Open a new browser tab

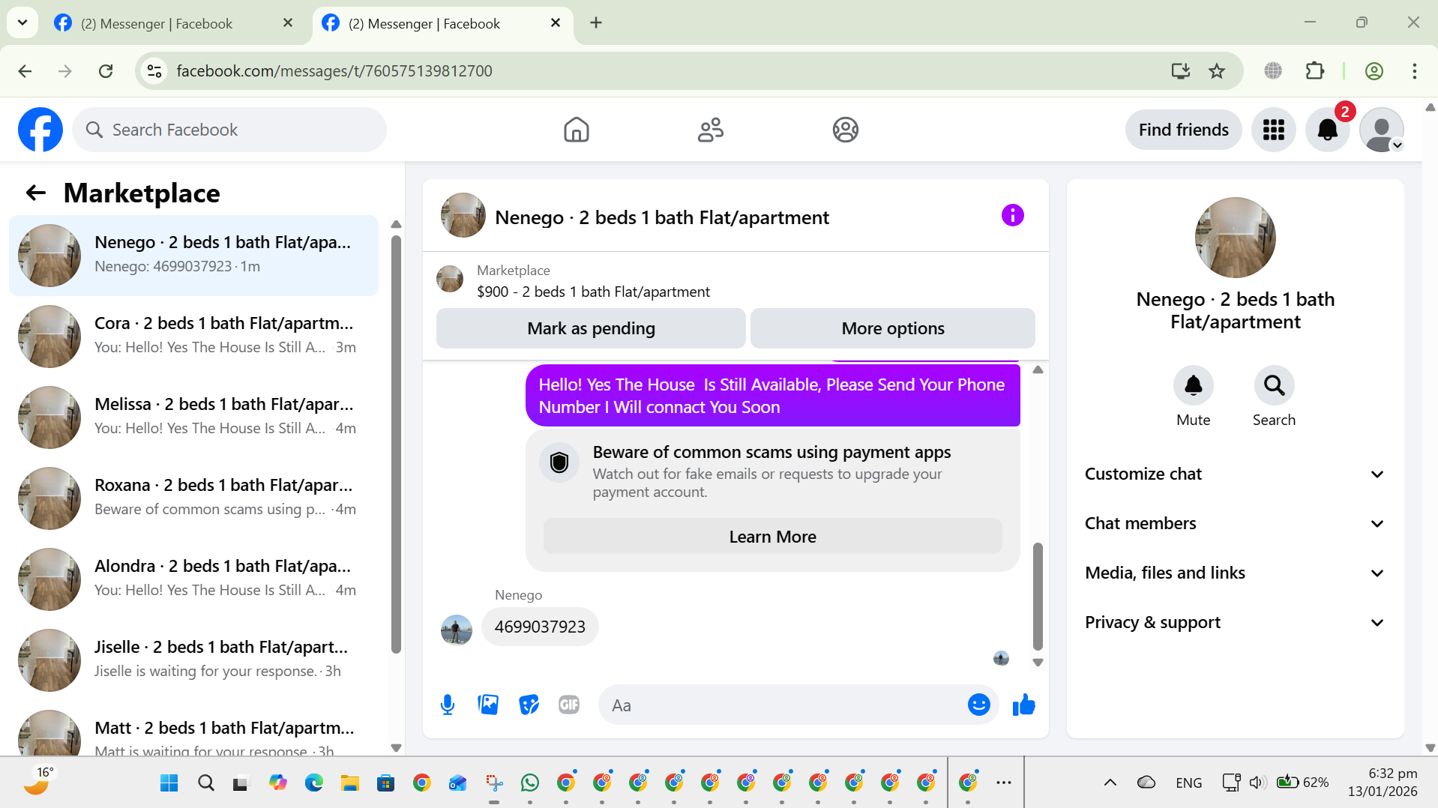pos(596,23)
